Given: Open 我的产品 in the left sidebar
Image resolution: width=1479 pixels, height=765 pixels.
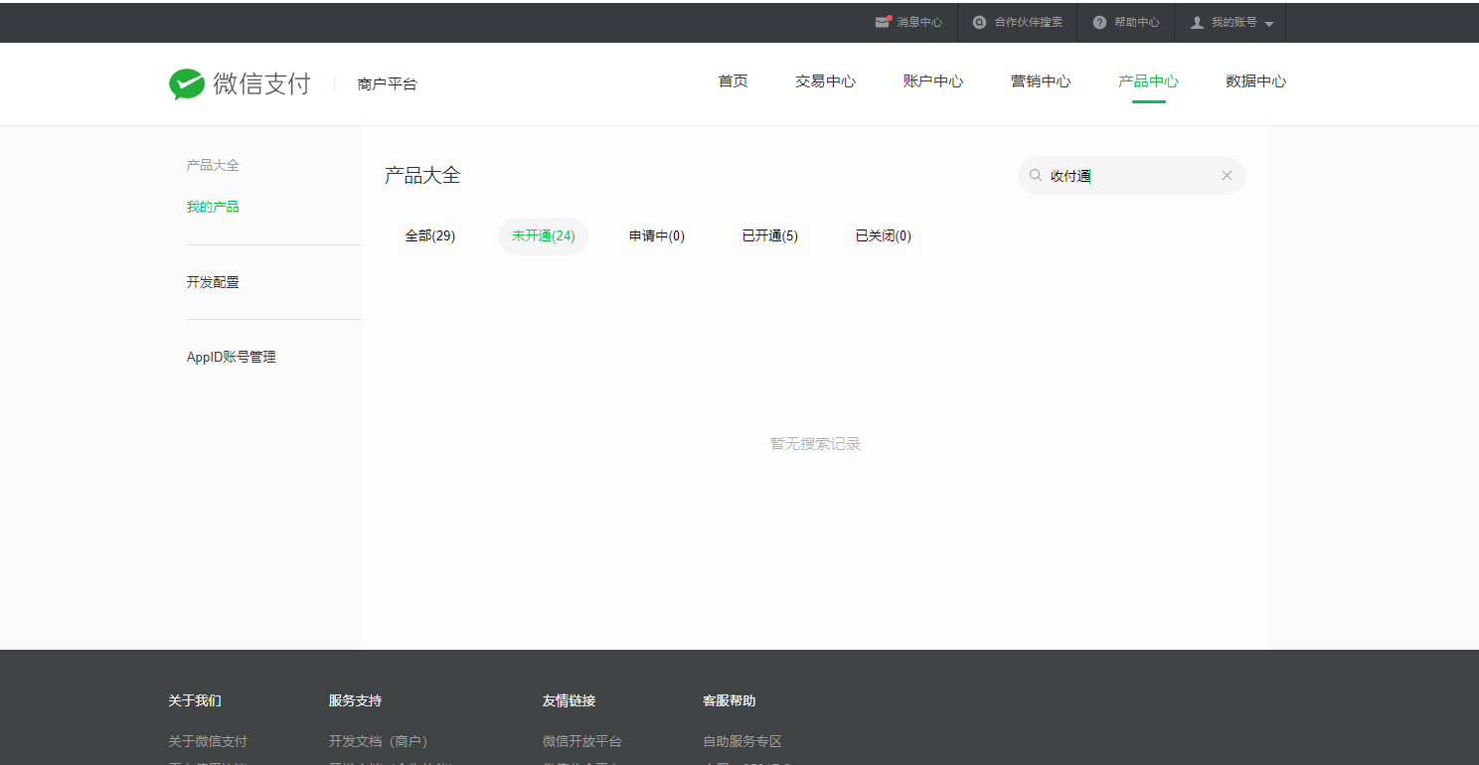Looking at the screenshot, I should [x=213, y=208].
